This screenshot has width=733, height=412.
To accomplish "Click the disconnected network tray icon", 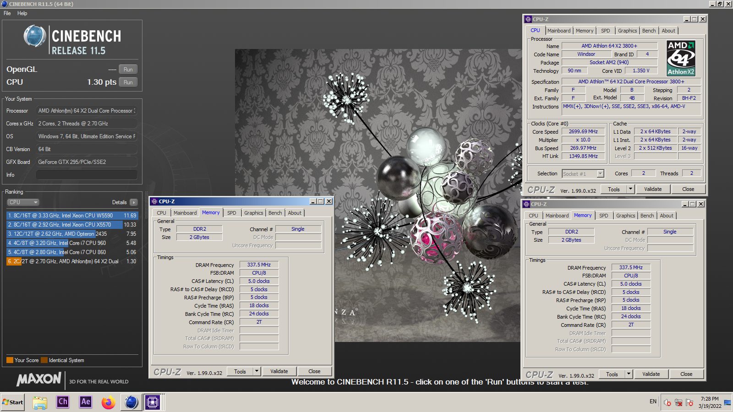I will (678, 403).
